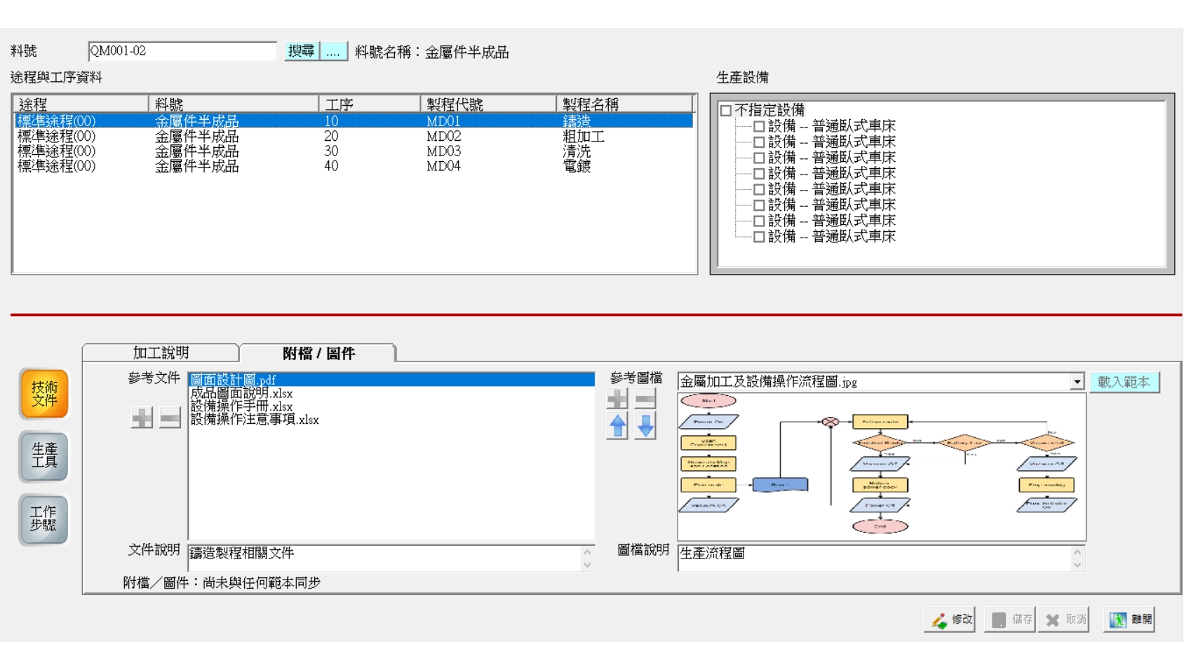Viewport: 1184px width, 658px height.
Task: Click the 料號 column header in table
Action: click(x=234, y=104)
